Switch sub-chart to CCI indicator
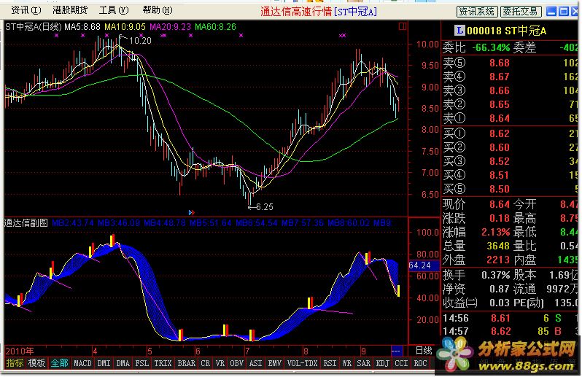Screen dimensions: 582x377 pyautogui.click(x=401, y=363)
